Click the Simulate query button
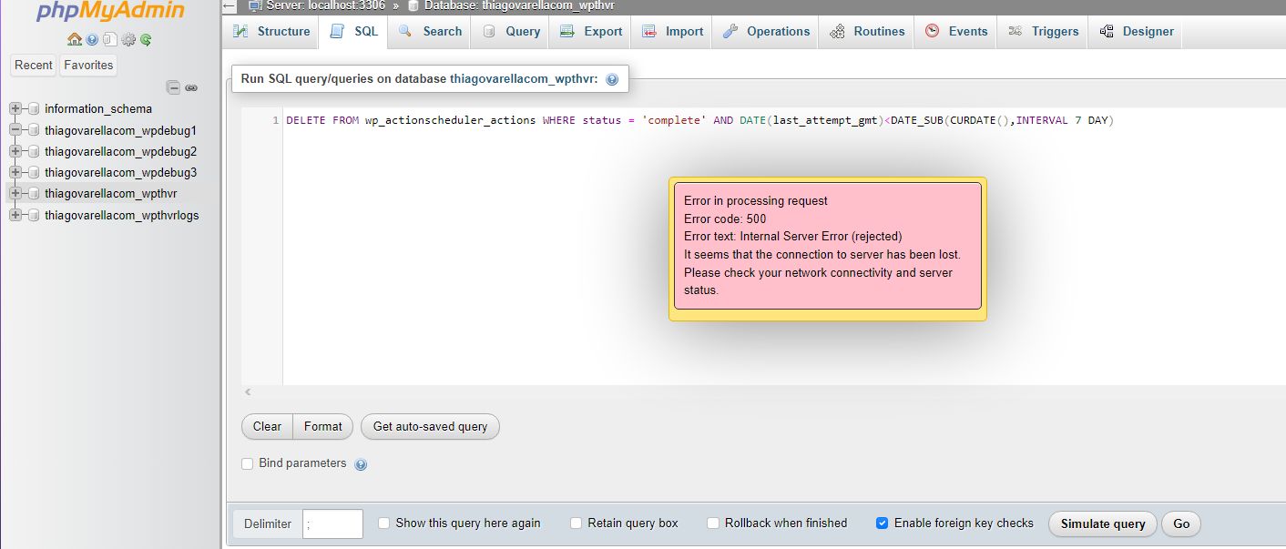 click(1103, 524)
